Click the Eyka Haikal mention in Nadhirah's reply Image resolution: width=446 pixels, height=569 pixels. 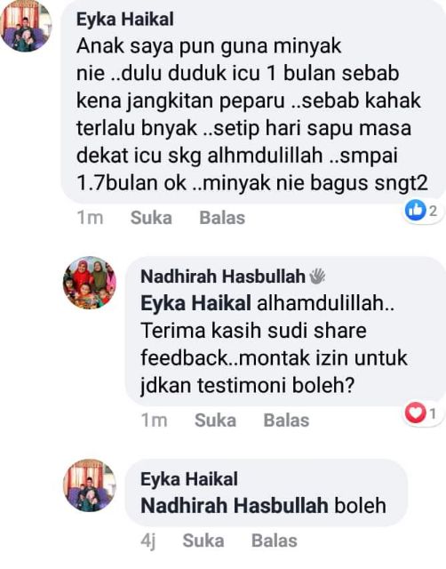(195, 303)
